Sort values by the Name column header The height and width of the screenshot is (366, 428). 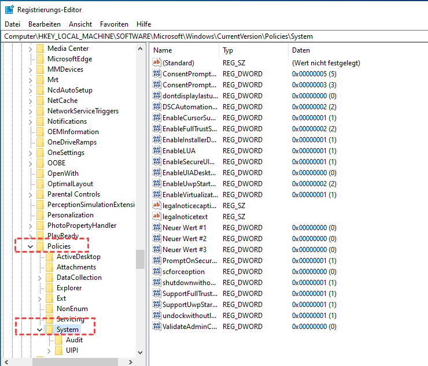pos(185,50)
